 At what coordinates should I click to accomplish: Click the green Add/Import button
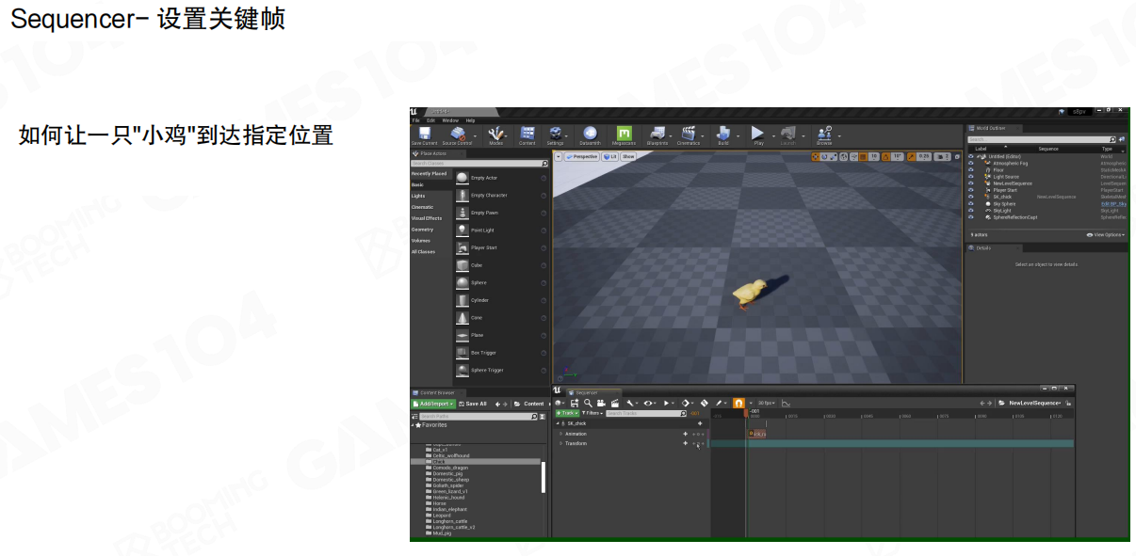[433, 404]
